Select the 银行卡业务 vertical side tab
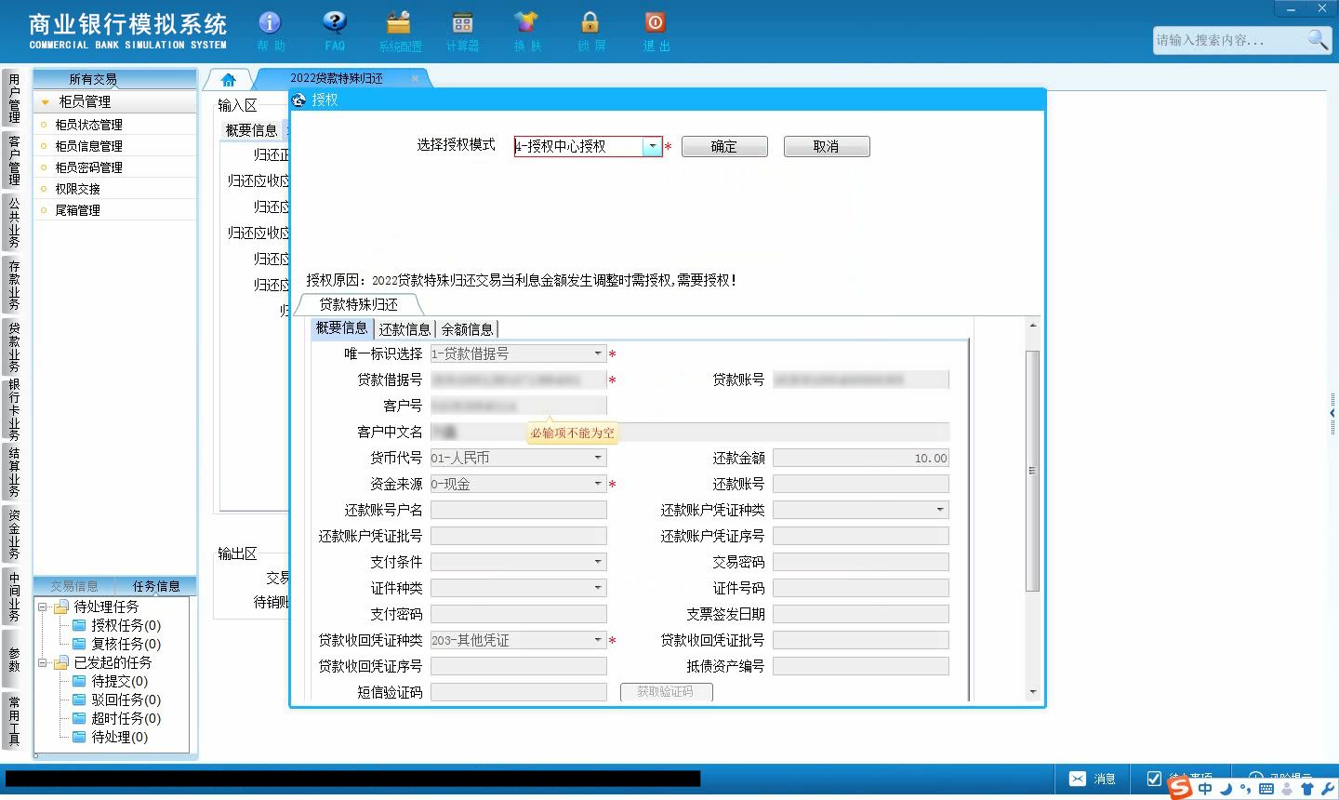The image size is (1339, 800). pos(14,409)
